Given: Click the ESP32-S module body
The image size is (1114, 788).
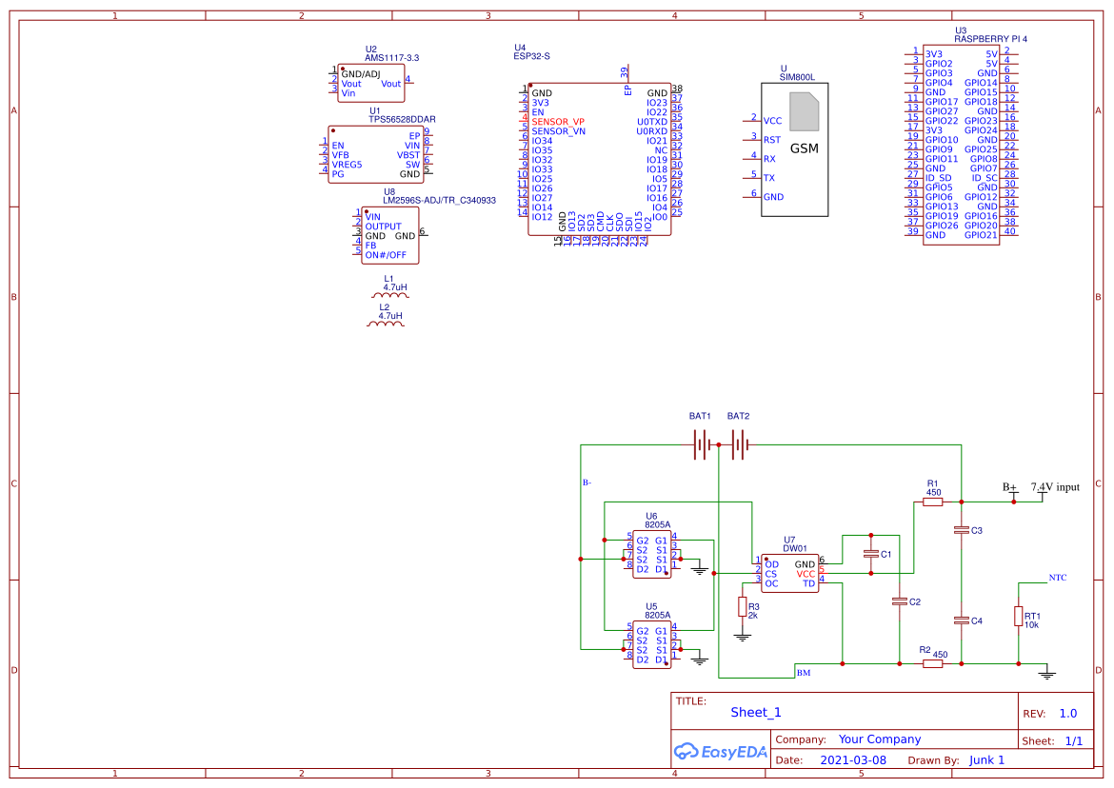Looking at the screenshot, I should click(x=600, y=159).
